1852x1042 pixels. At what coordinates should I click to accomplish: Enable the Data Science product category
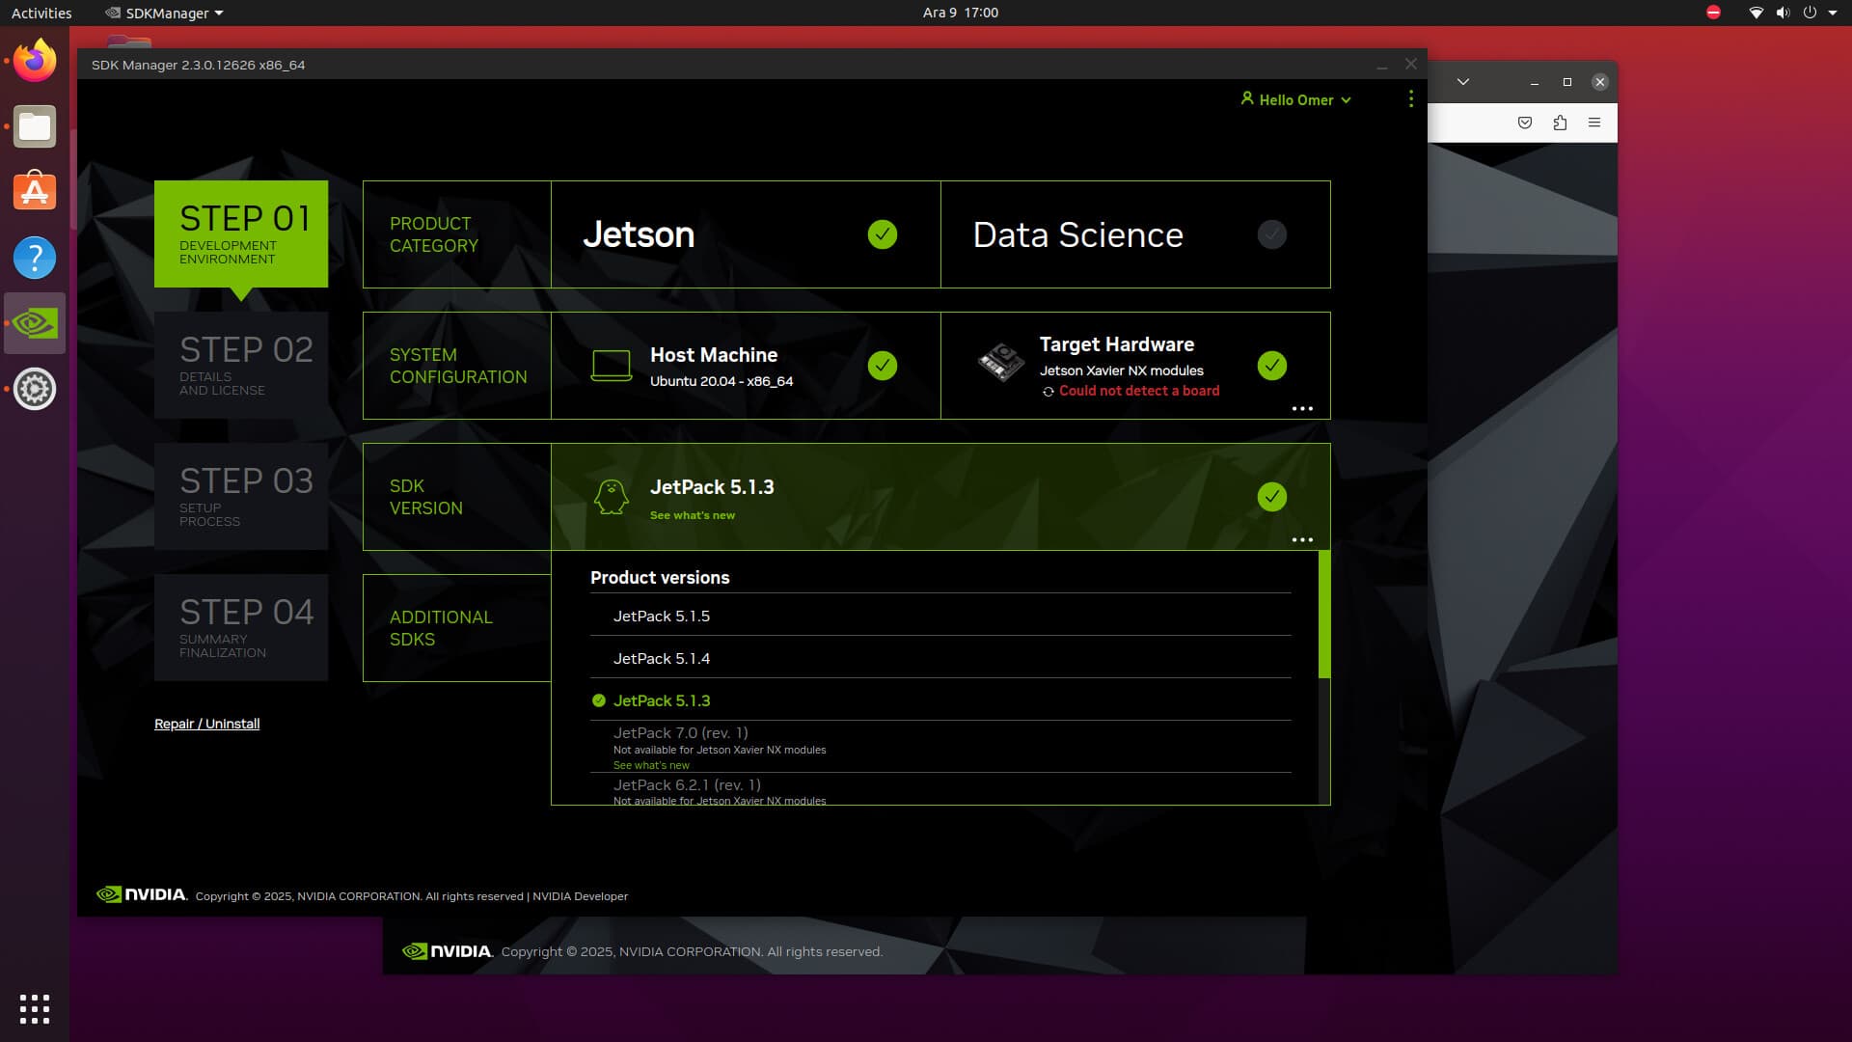pyautogui.click(x=1271, y=234)
